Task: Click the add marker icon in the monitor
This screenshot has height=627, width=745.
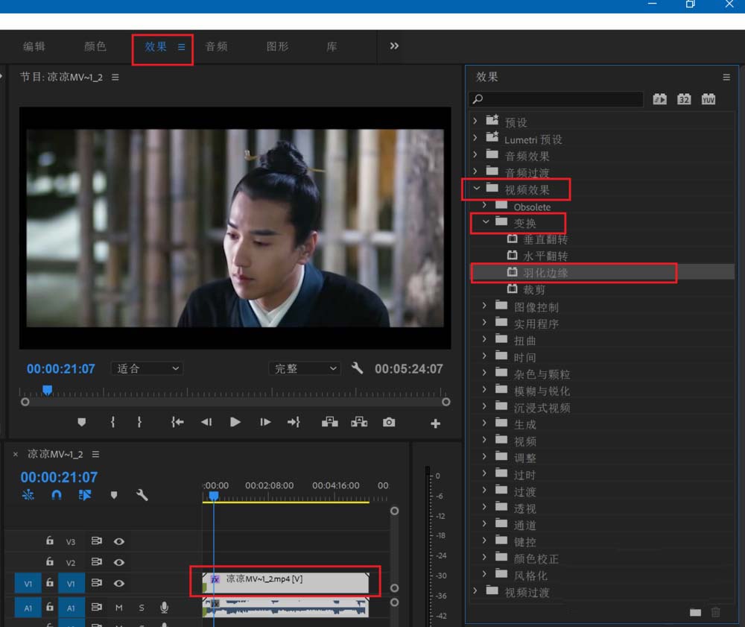Action: [82, 423]
